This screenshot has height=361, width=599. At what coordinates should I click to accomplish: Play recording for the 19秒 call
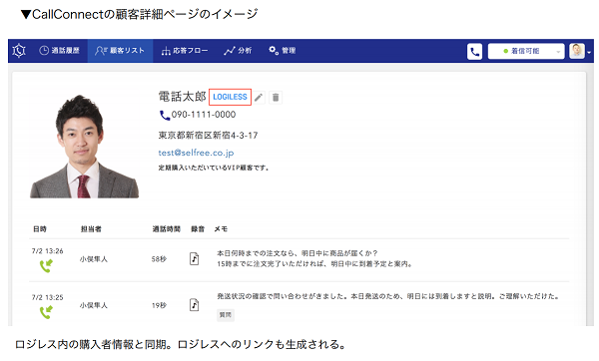[x=194, y=305]
